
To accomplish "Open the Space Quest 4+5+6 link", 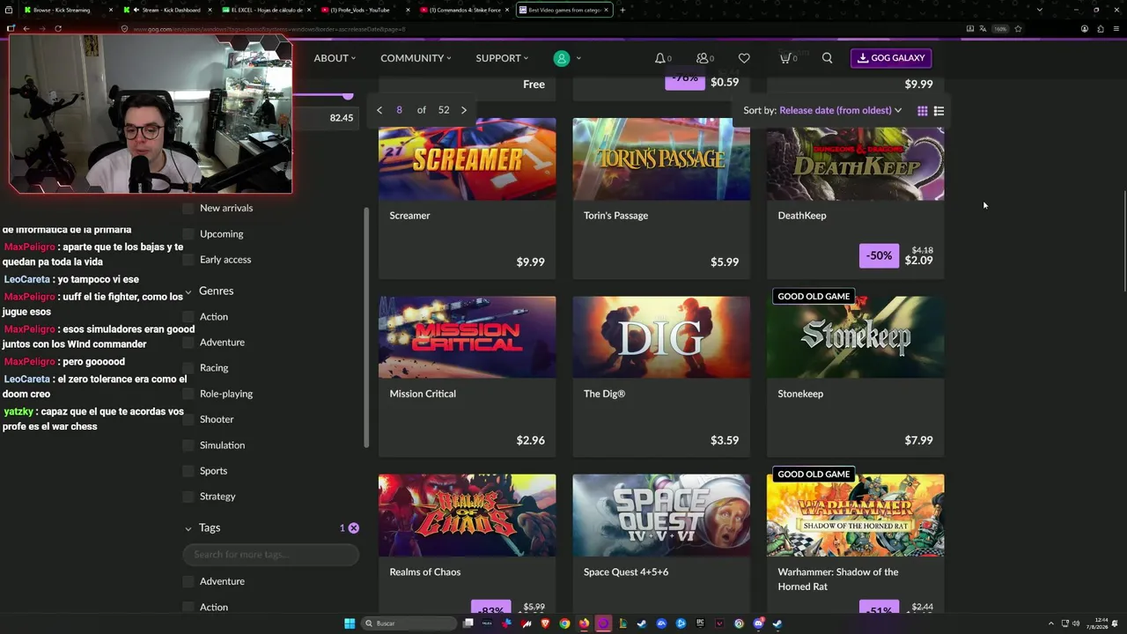I will [x=626, y=572].
